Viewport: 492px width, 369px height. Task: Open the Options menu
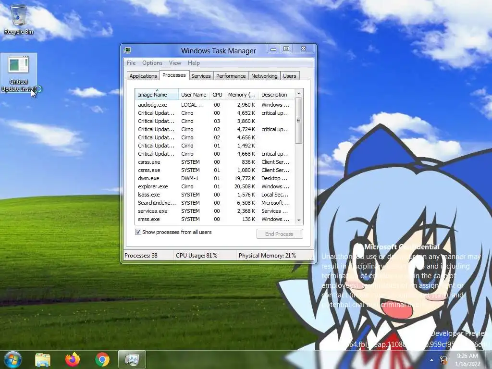(x=152, y=63)
